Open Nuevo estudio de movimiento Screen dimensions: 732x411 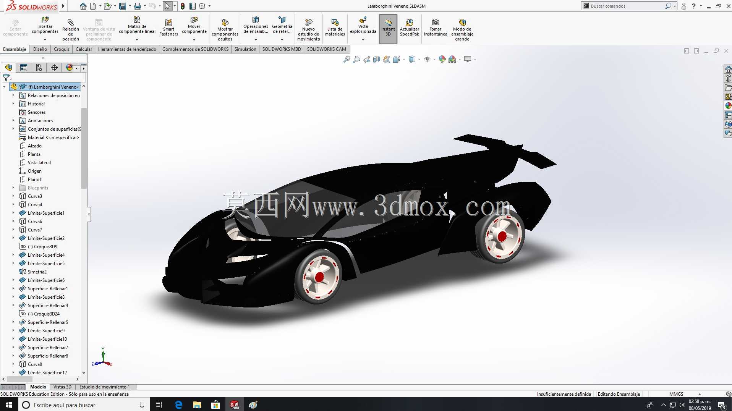point(309,30)
